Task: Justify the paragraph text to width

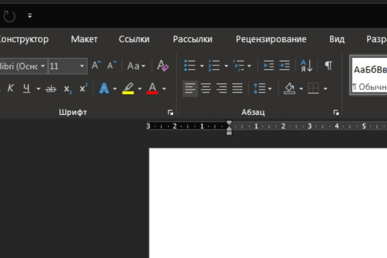Action: [x=237, y=88]
